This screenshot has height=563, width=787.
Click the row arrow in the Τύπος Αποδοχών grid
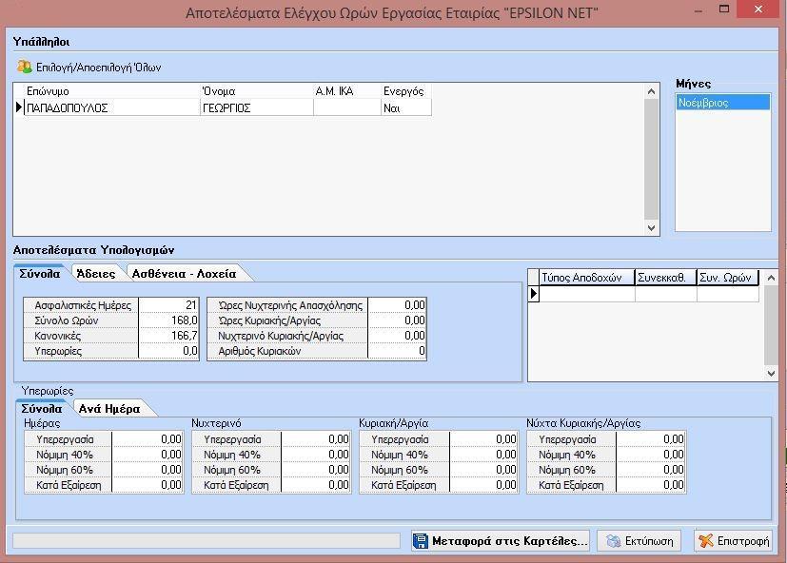533,294
